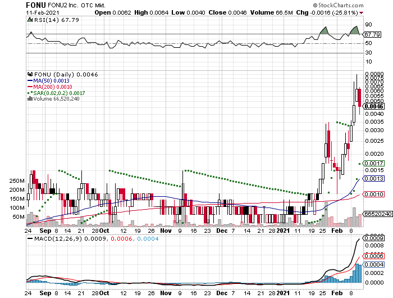This screenshot has width=393, height=298.
Task: Click the 0.0006 signal tag on MACD axis
Action: [x=374, y=256]
